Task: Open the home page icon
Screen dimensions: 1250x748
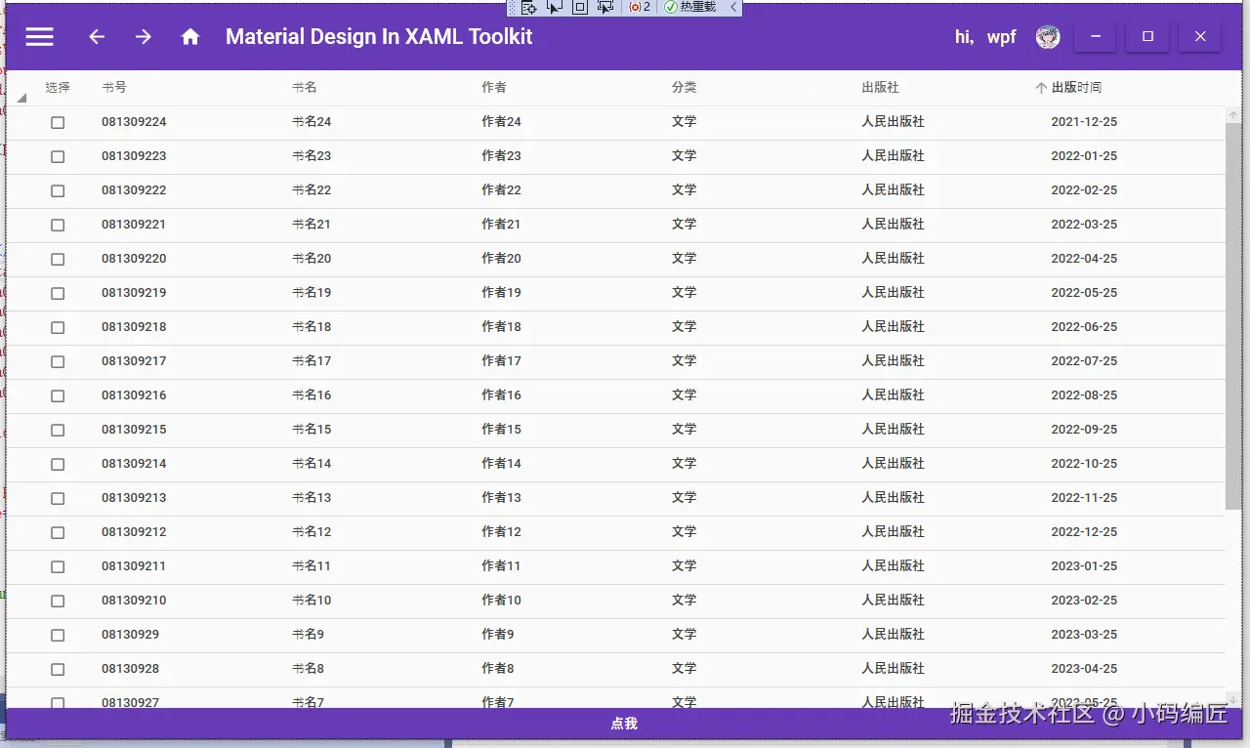Action: tap(190, 36)
